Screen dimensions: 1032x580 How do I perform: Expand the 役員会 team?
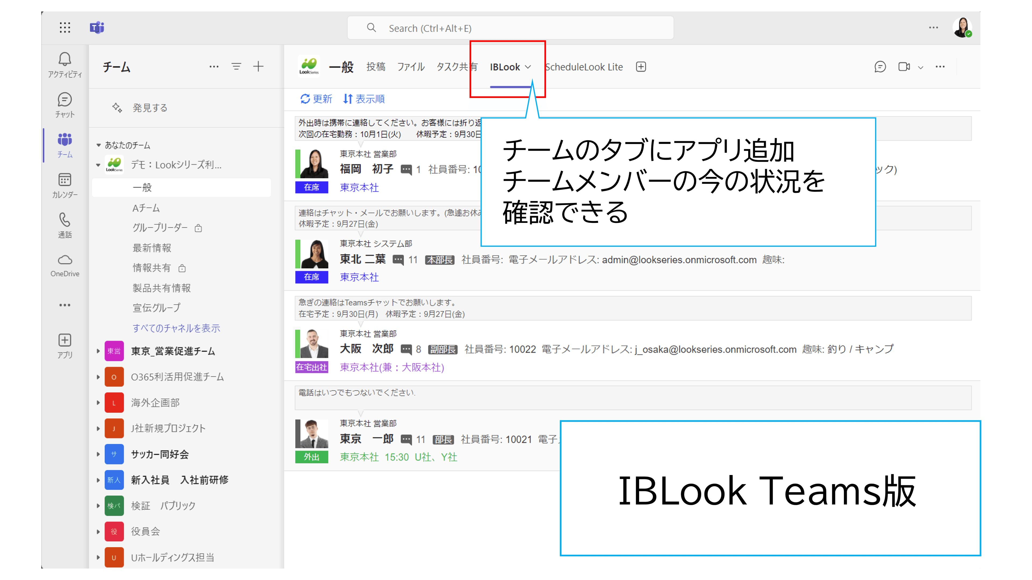pyautogui.click(x=99, y=532)
